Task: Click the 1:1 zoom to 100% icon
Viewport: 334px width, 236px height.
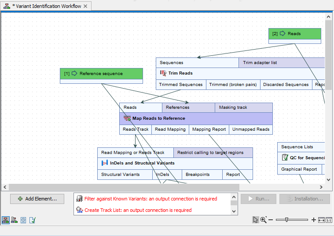Action: tap(329, 220)
